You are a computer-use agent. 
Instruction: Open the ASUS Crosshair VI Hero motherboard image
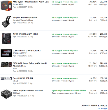[6, 38]
